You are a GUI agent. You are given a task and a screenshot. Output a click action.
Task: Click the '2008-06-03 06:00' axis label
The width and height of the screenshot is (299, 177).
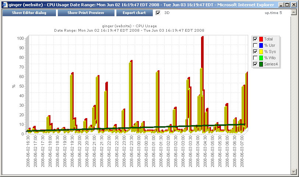click(x=227, y=152)
